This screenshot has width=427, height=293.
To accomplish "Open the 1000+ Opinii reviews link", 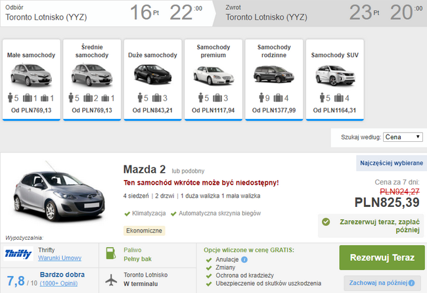I will (58, 283).
